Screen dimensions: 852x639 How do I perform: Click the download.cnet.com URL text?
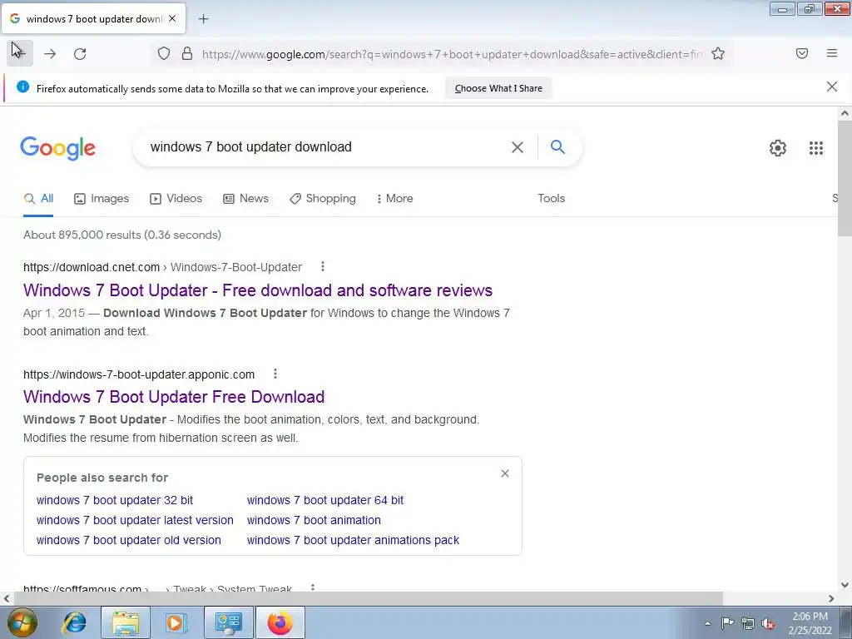click(x=92, y=267)
